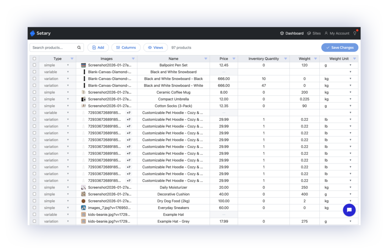Image resolution: width=388 pixels, height=251 pixels.
Task: Click the Setary logo icon
Action: point(33,33)
